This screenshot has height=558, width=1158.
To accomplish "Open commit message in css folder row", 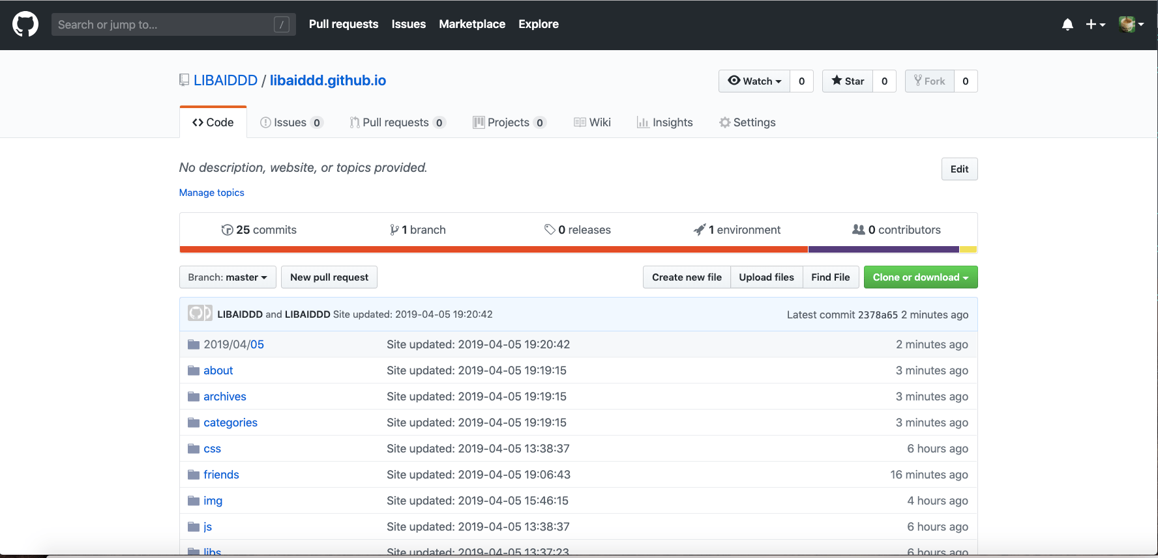I will tap(479, 449).
